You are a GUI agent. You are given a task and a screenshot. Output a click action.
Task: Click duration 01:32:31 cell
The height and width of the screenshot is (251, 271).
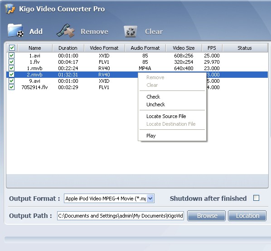68,75
